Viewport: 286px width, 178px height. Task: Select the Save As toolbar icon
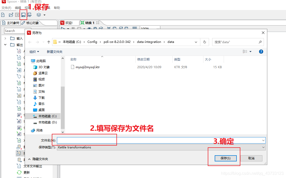tap(29, 15)
